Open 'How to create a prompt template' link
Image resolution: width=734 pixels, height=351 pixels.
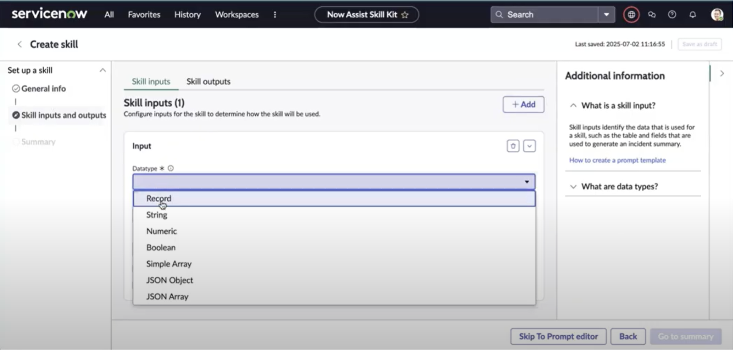click(617, 160)
